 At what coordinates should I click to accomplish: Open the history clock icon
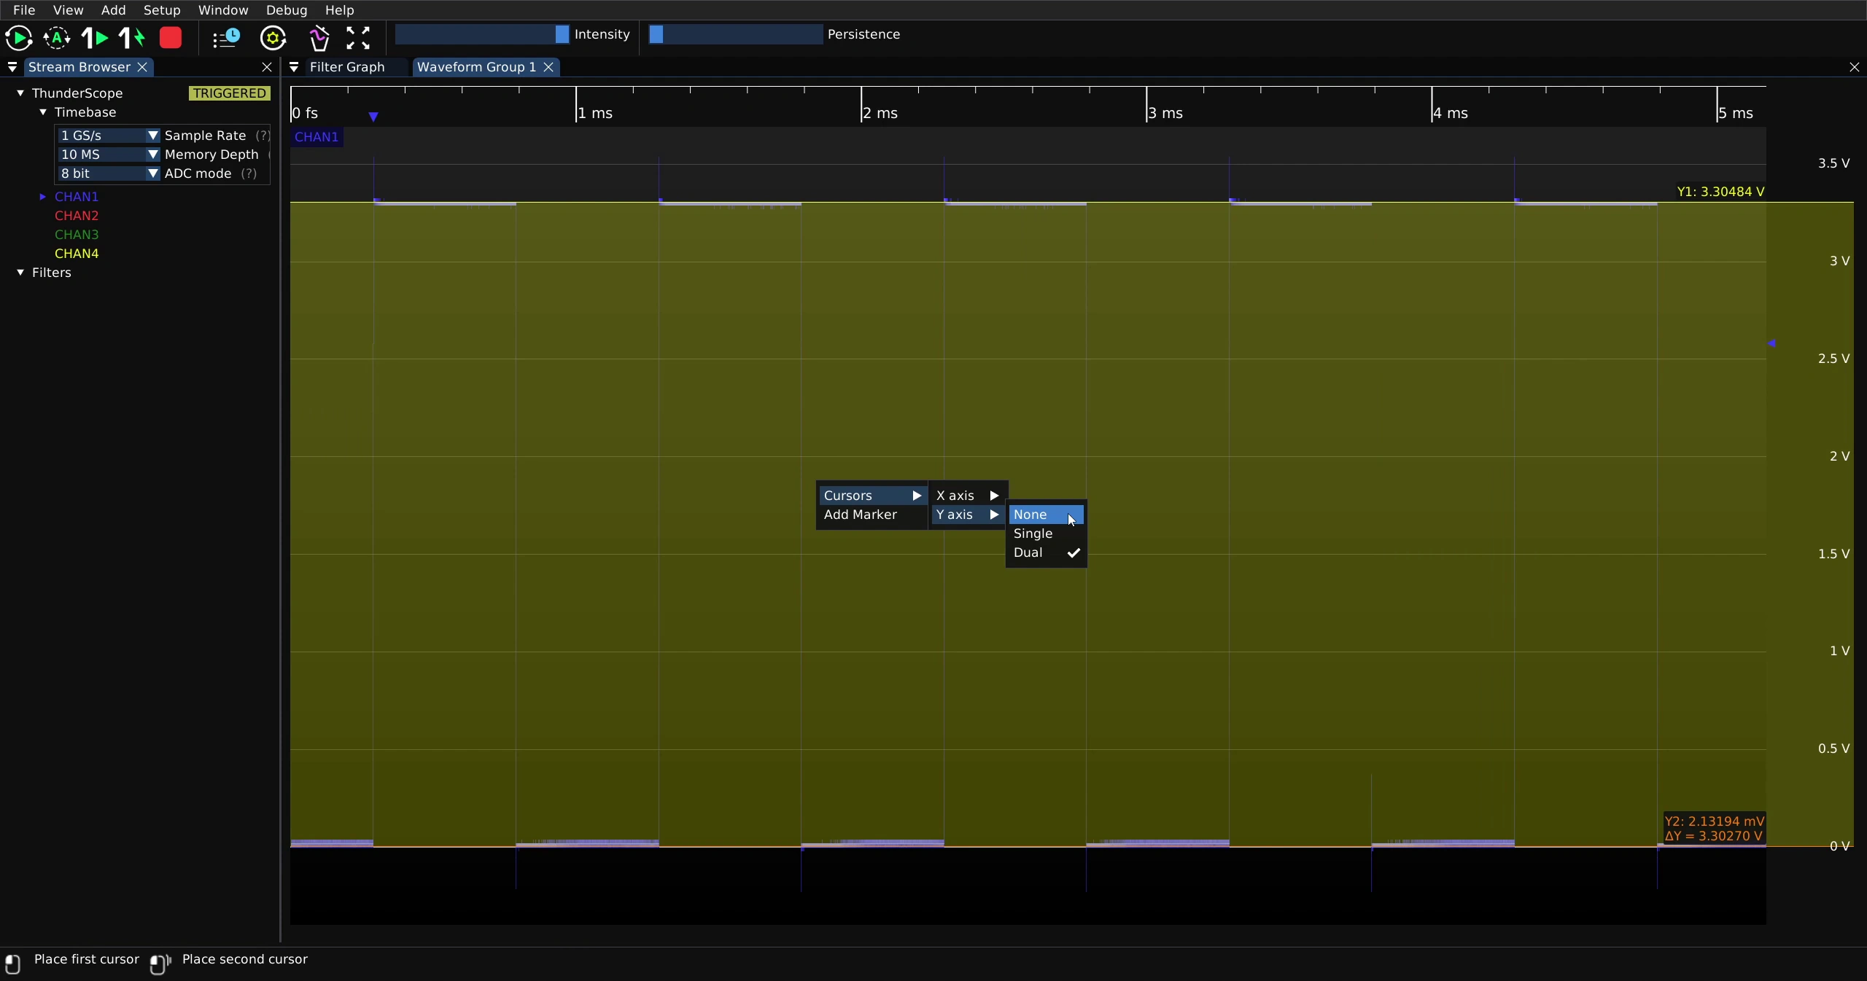226,38
